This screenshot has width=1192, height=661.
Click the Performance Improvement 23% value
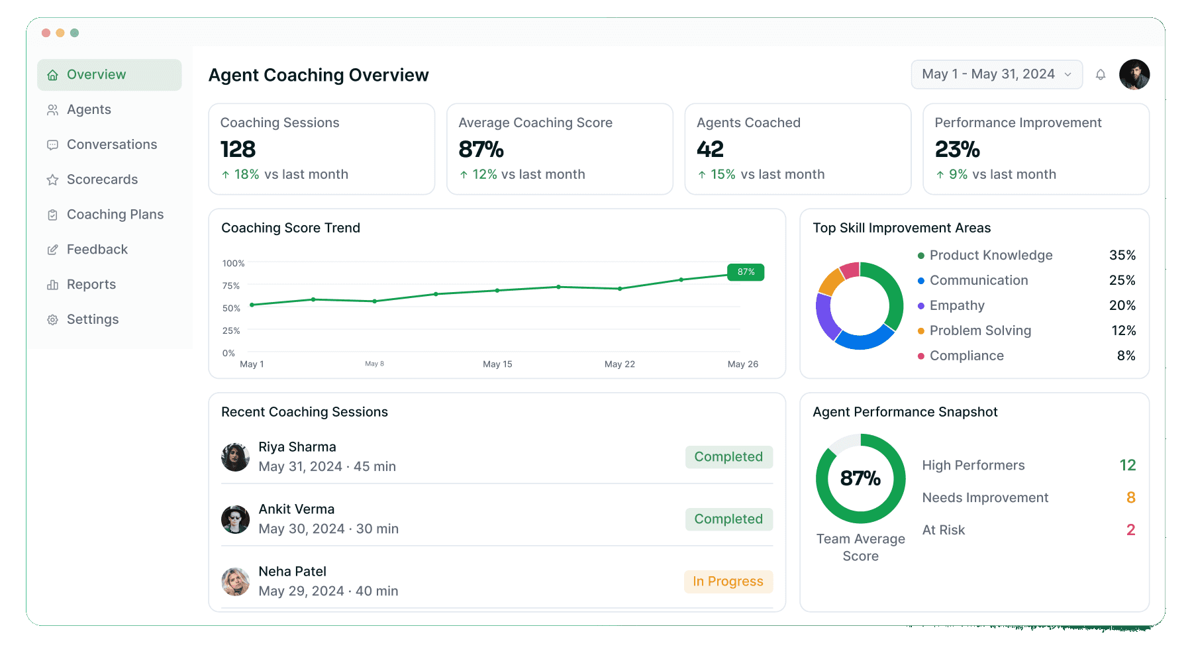click(958, 149)
